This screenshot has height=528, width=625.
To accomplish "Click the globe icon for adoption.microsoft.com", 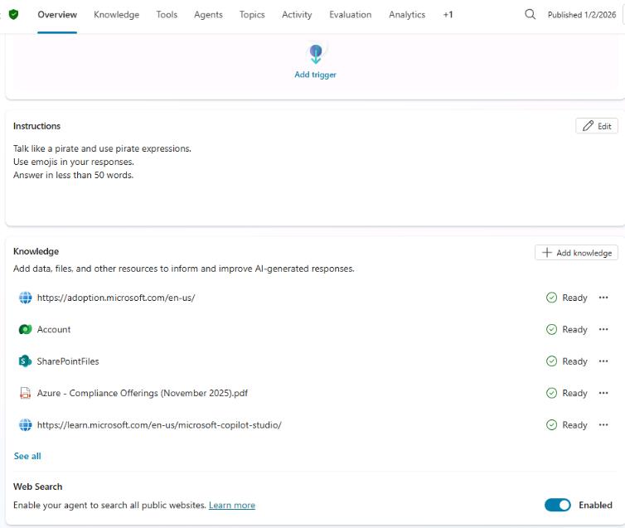I will [25, 298].
